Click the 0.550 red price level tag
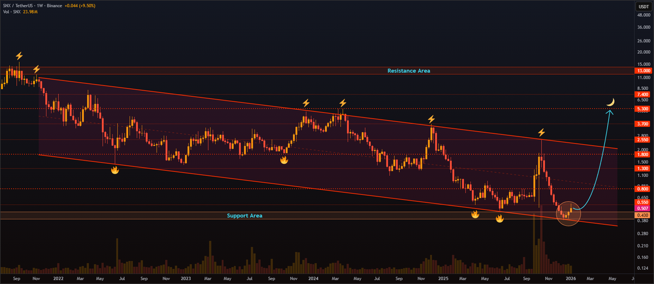 click(643, 202)
